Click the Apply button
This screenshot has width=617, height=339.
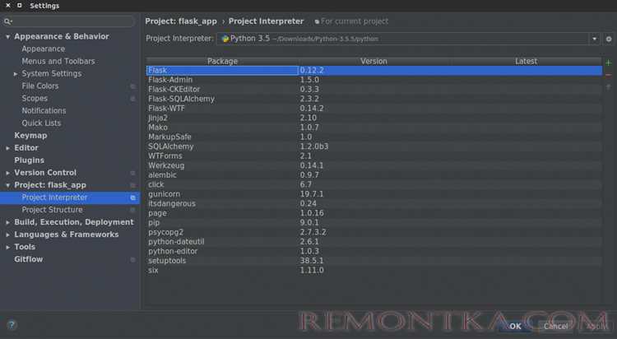click(596, 327)
